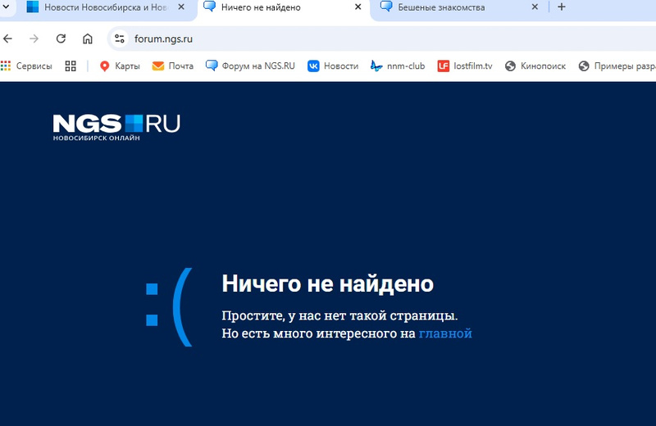Open the nnm-club bookmark

[x=398, y=66]
